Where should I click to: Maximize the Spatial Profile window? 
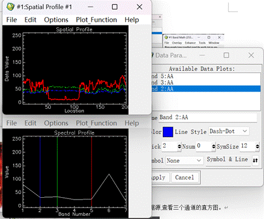click(x=114, y=7)
